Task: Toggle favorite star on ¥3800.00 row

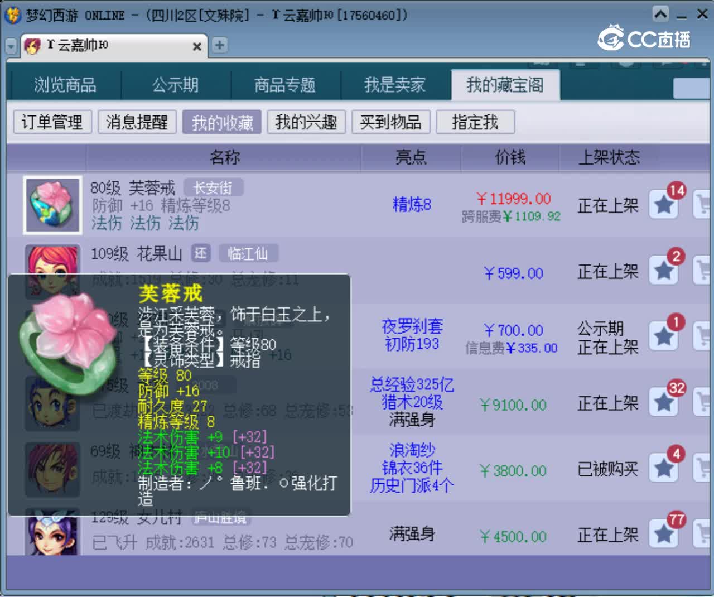Action: click(664, 469)
